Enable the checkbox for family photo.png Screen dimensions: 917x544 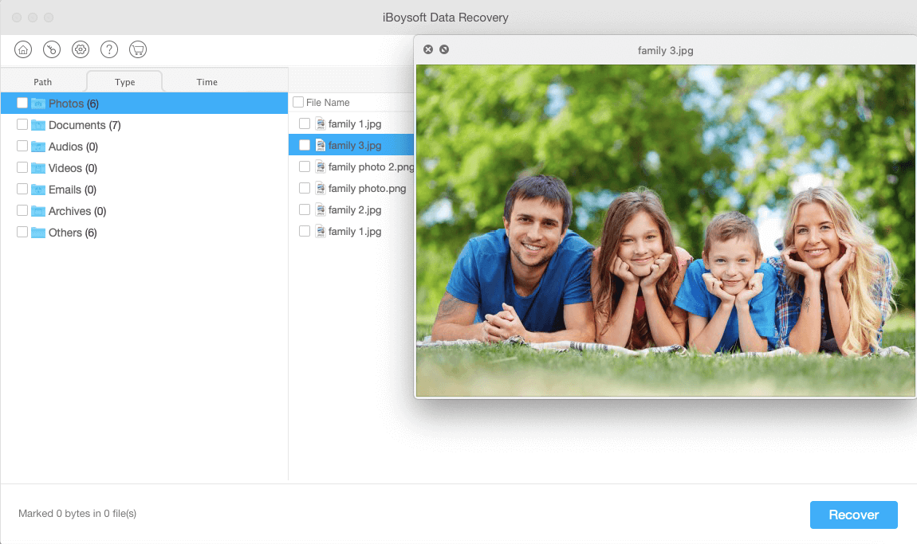click(x=304, y=188)
